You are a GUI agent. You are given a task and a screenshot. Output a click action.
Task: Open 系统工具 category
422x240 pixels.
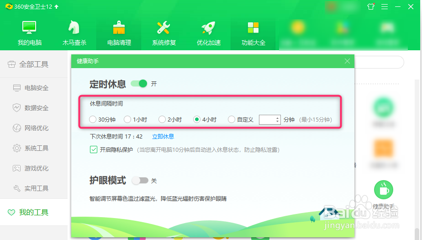[34, 148]
